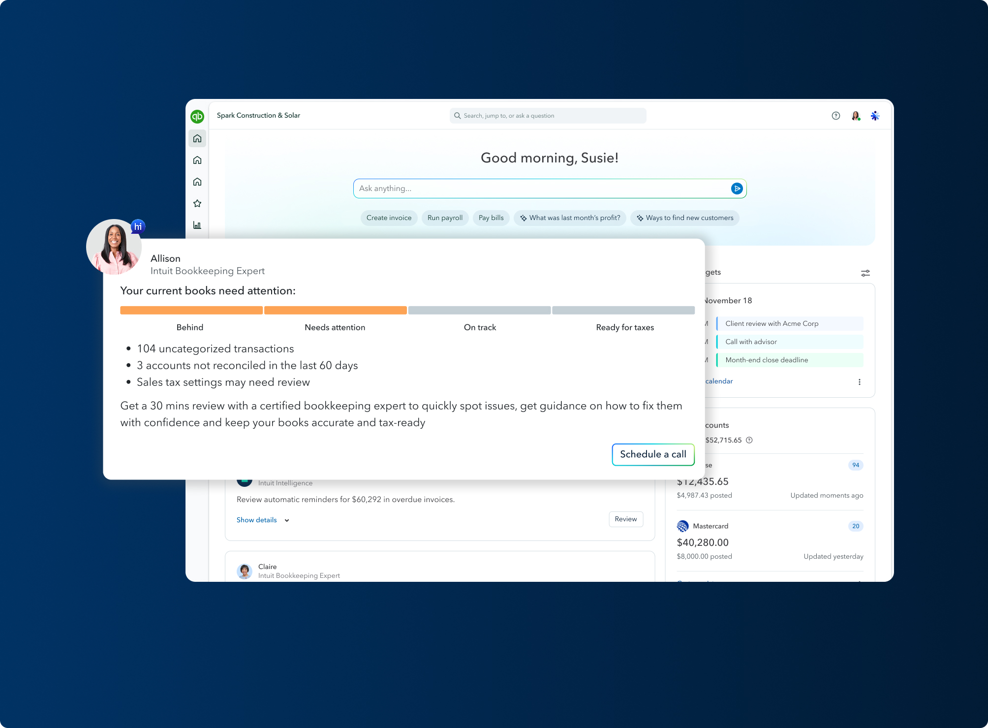The image size is (988, 728).
Task: Click the info icon beside $52,715.65
Action: pyautogui.click(x=749, y=440)
